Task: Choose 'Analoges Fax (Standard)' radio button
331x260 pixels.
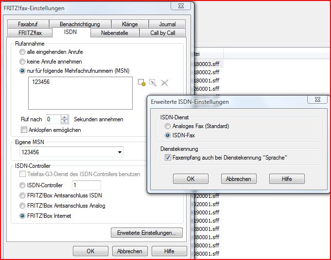Action: pos(168,126)
